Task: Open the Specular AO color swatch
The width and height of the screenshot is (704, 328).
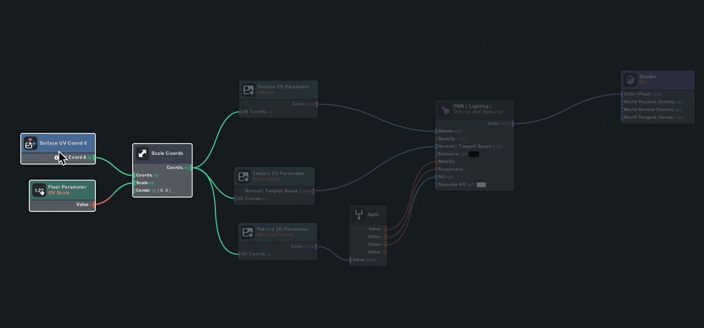Action: (481, 185)
